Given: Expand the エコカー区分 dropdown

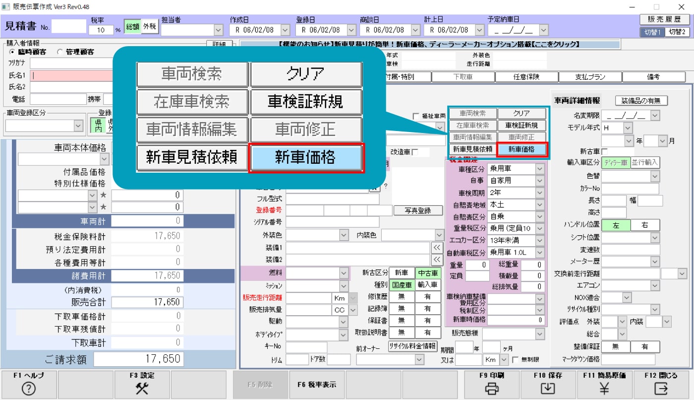Looking at the screenshot, I should click(540, 241).
